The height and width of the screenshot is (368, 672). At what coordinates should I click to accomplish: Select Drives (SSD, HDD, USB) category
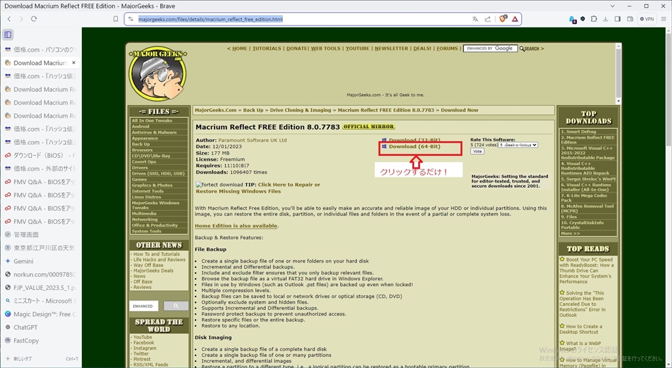(x=157, y=174)
